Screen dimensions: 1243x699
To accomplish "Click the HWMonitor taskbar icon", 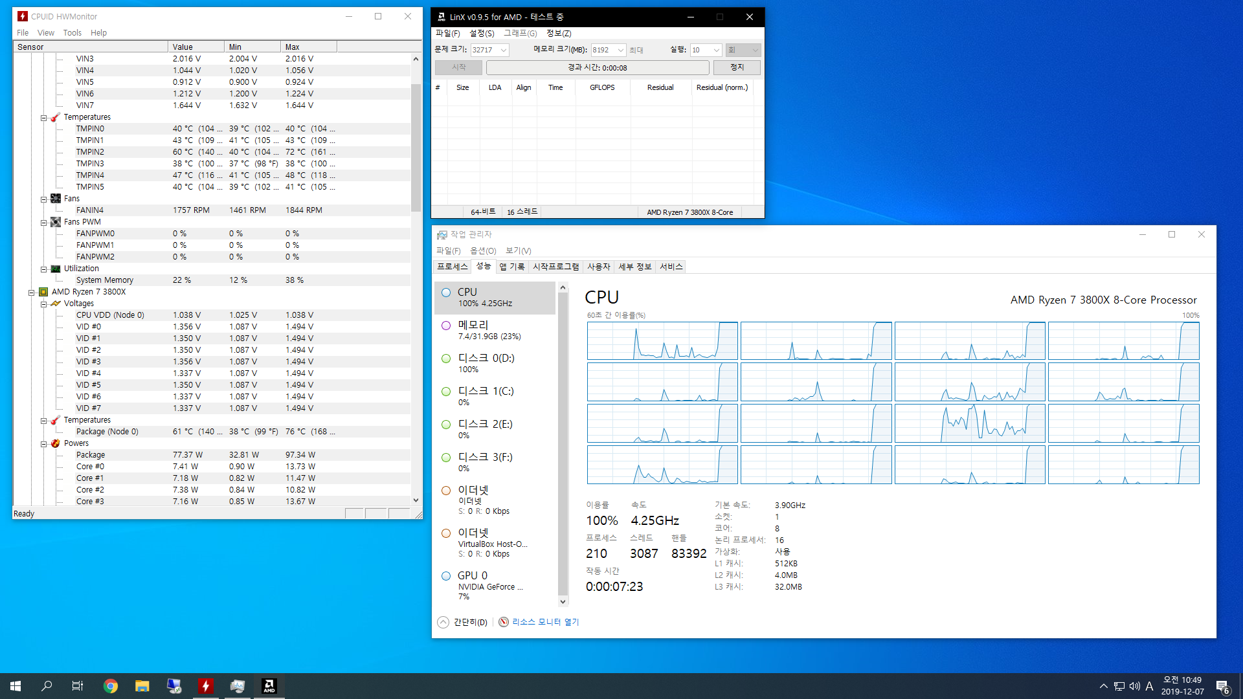I will [x=205, y=686].
